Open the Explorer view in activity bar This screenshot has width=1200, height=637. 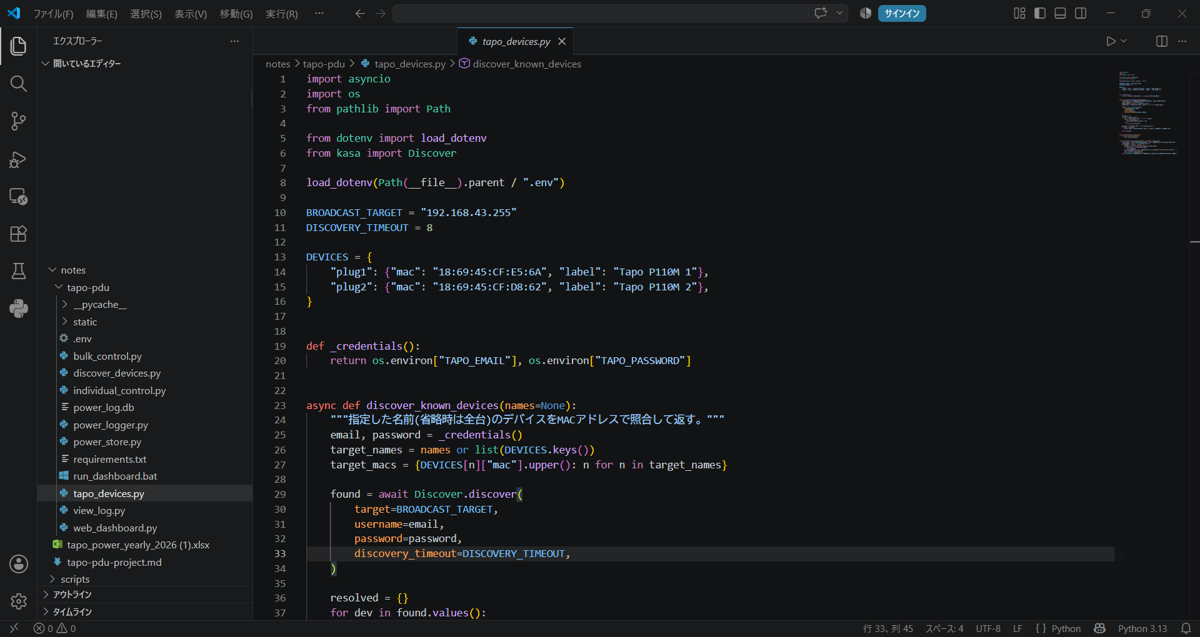(18, 46)
